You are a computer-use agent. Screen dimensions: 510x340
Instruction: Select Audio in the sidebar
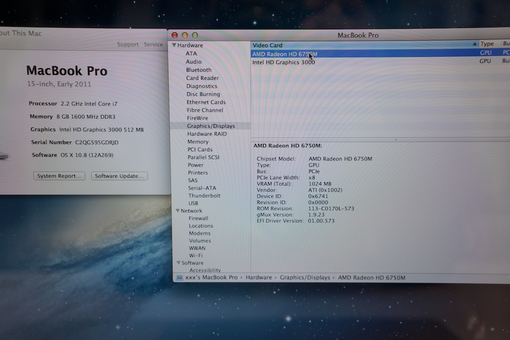pos(194,61)
